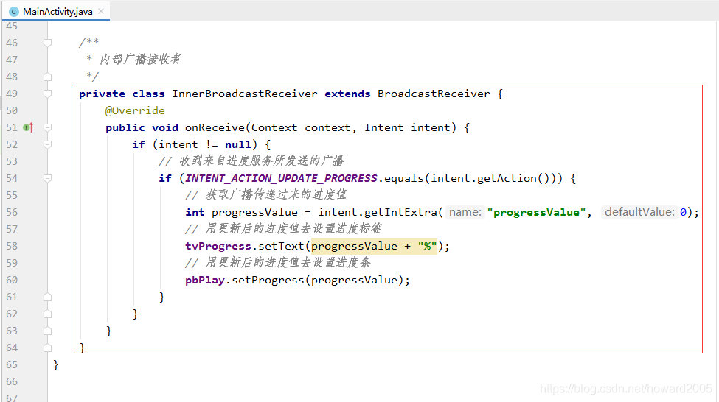The height and width of the screenshot is (402, 719).
Task: Switch to the MainActivity.java tab
Action: point(56,12)
